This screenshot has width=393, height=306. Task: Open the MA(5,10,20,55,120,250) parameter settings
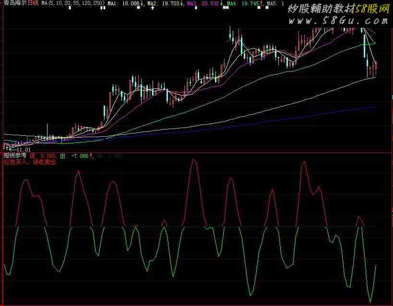tap(72, 3)
